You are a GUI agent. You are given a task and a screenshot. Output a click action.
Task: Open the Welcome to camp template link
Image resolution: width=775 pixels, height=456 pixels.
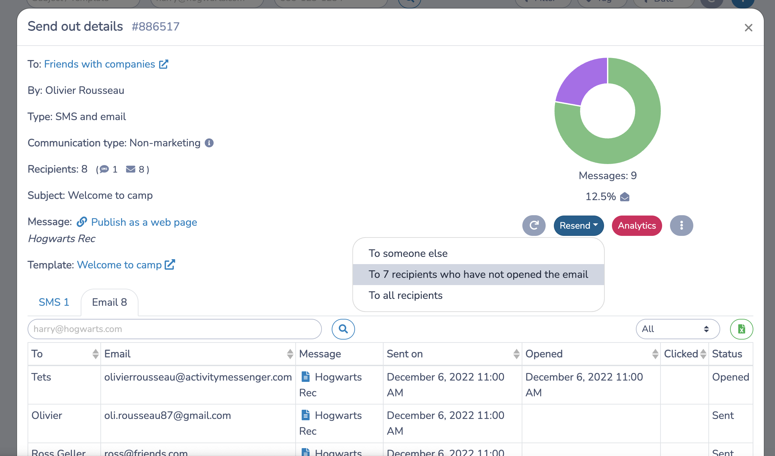click(119, 265)
